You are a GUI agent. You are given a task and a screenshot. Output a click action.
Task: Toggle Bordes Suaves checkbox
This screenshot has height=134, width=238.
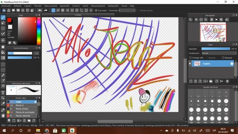click(x=138, y=10)
